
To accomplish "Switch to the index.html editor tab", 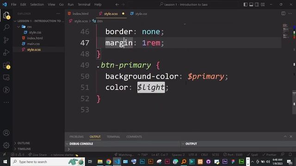I will click(78, 13).
